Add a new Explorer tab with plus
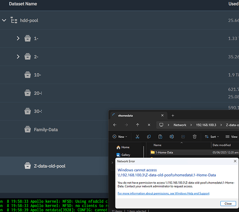239x212 pixels. [173, 115]
